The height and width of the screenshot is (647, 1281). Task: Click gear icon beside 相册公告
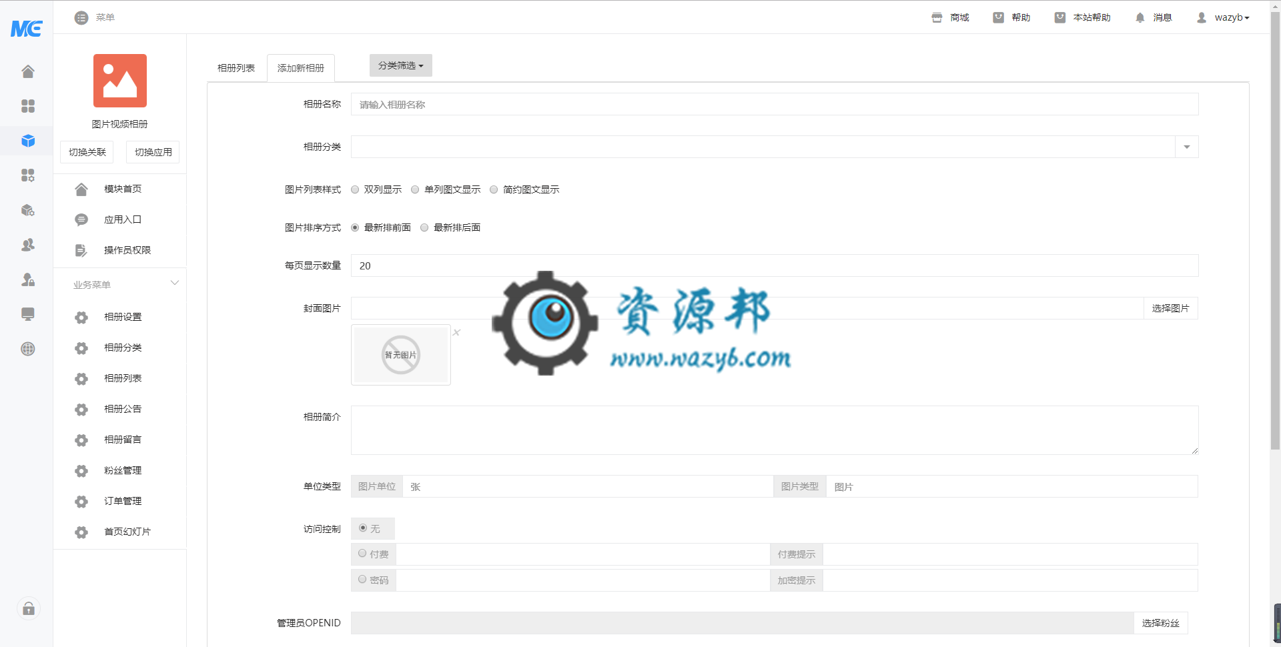point(81,410)
